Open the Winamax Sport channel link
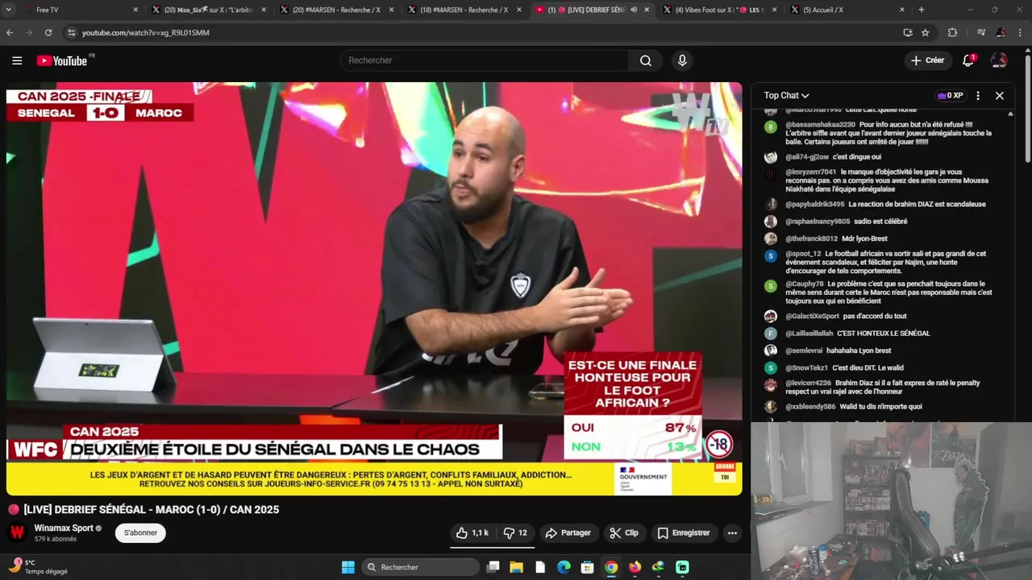 tap(64, 528)
